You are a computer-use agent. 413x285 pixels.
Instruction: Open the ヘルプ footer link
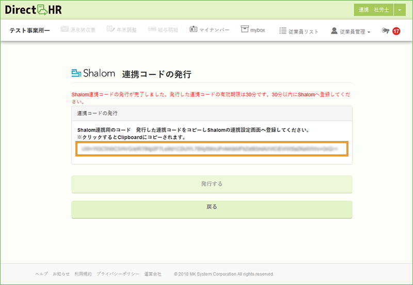tap(42, 274)
